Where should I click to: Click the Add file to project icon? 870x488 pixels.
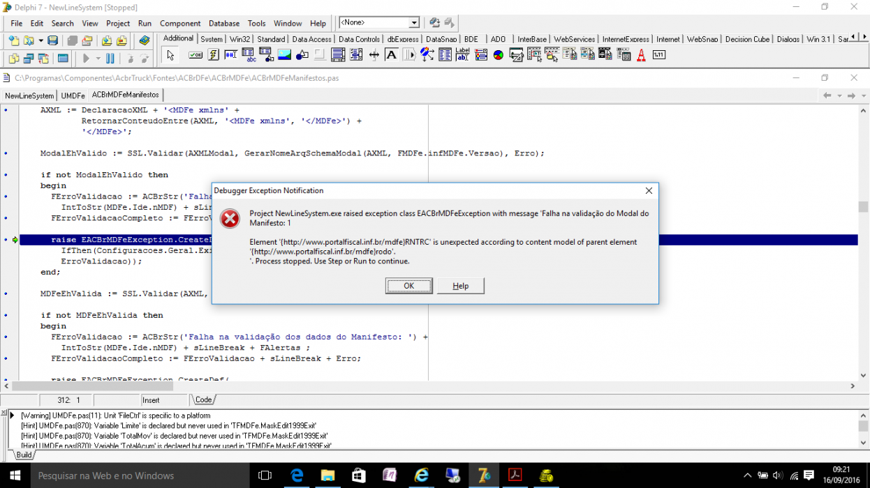point(108,40)
